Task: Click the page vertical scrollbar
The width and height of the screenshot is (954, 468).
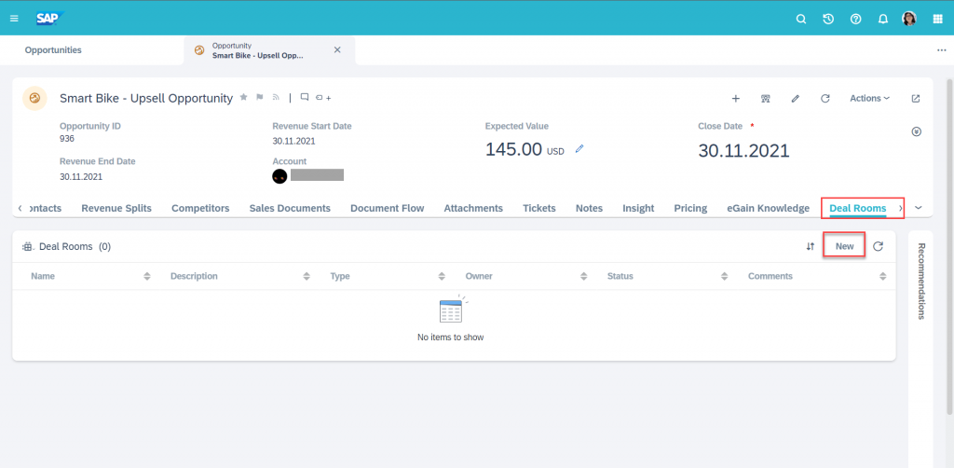Action: 949,247
